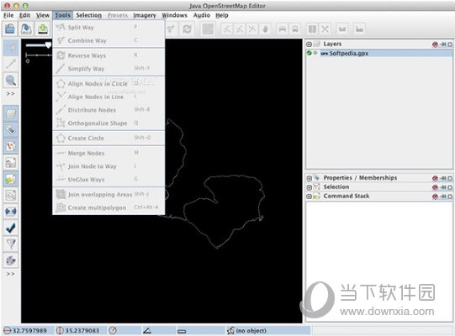Select the Zoom magnifier tool
455x336 pixels.
pyautogui.click(x=11, y=80)
